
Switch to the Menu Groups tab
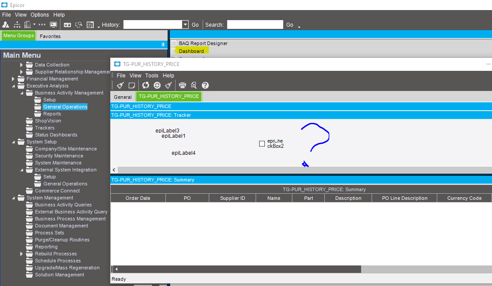click(18, 35)
